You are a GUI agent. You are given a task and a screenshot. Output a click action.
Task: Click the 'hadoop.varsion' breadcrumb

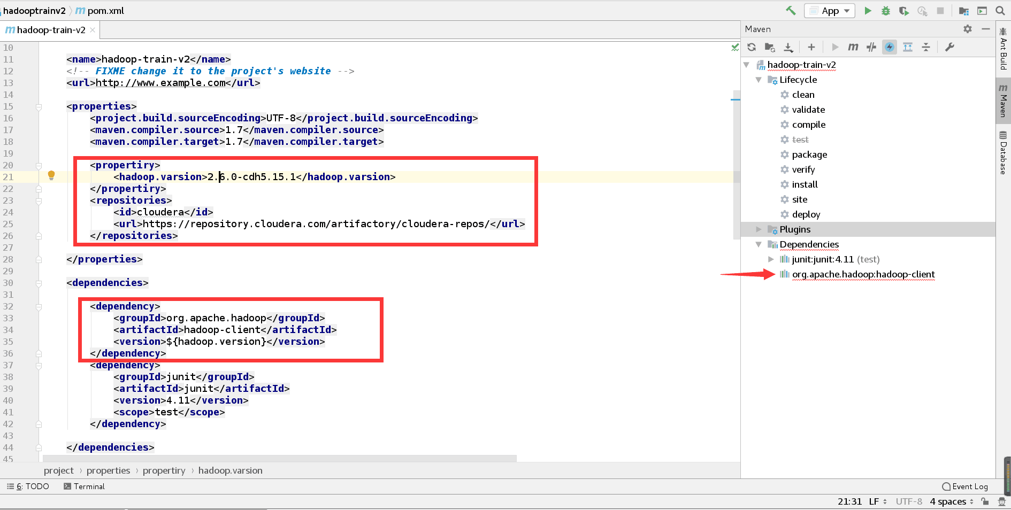[230, 470]
